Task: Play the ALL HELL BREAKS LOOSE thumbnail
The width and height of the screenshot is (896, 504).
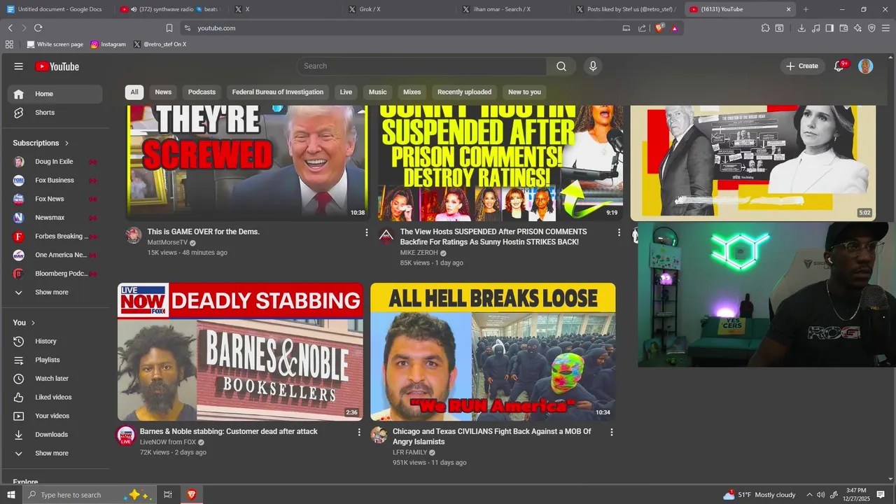Action: coord(493,351)
